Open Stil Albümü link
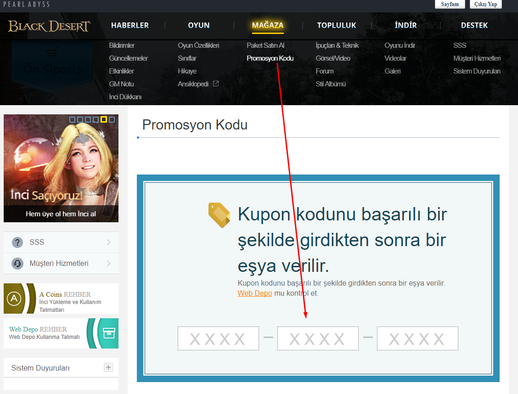This screenshot has width=518, height=394. [330, 84]
